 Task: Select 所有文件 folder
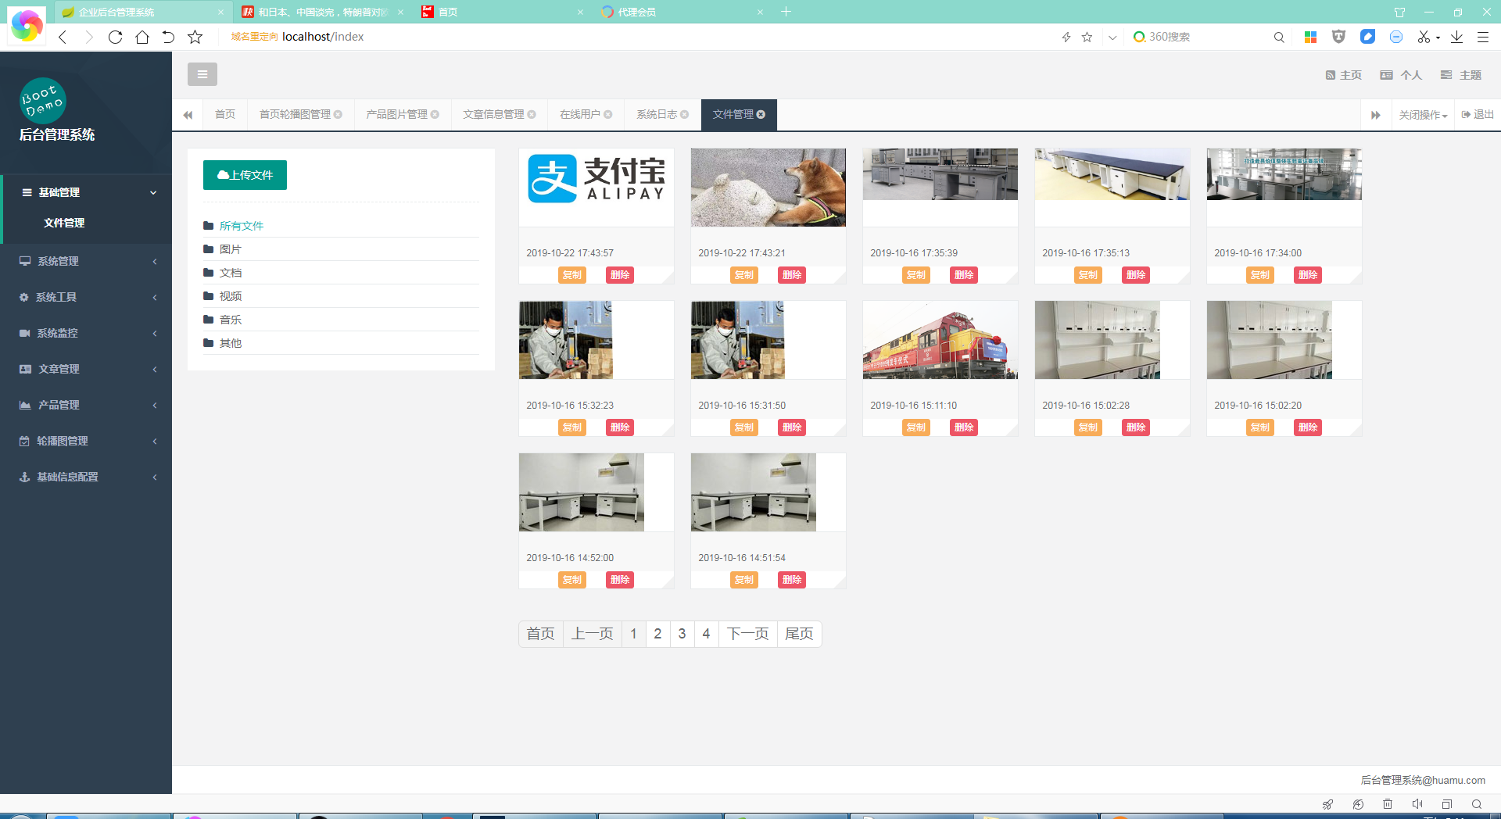point(341,226)
